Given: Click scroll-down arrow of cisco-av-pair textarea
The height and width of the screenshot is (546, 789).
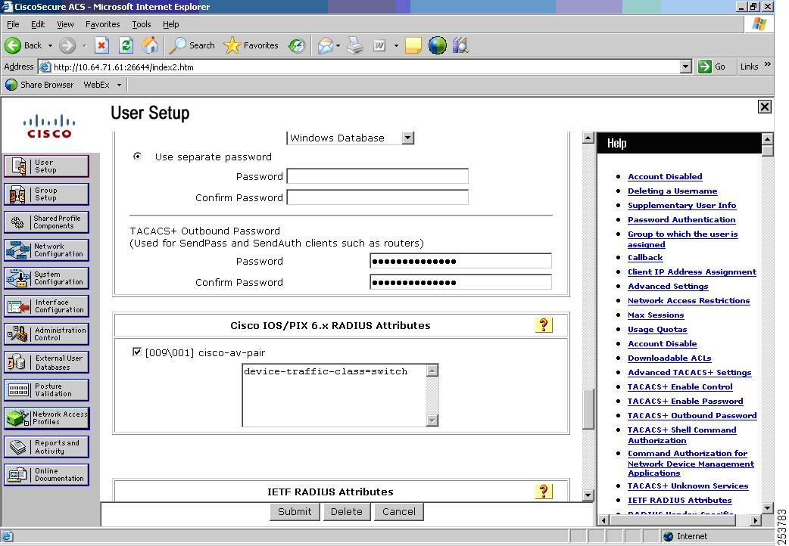Looking at the screenshot, I should pyautogui.click(x=432, y=420).
